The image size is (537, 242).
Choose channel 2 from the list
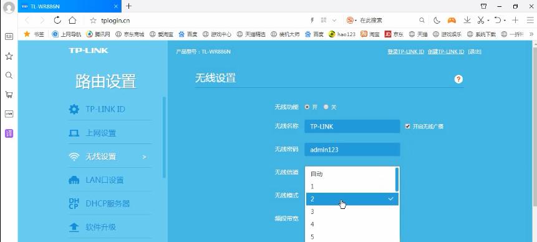pos(352,199)
